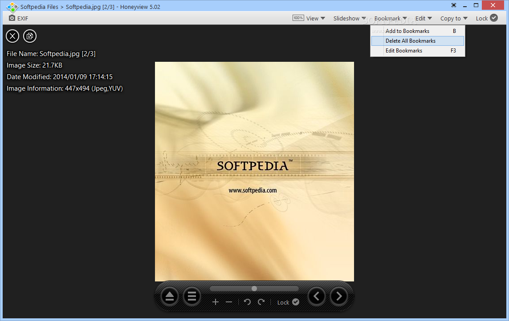This screenshot has height=321, width=509.
Task: Click the Honeyview app logo icon
Action: pyautogui.click(x=12, y=7)
